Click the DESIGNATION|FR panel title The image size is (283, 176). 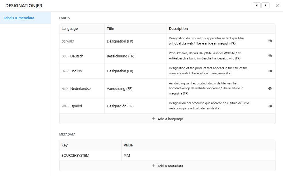tap(24, 5)
